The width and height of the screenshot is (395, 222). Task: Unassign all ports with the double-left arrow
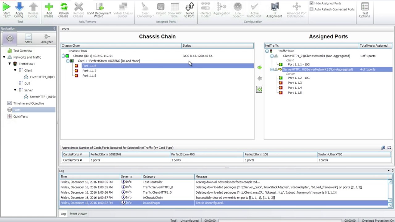(x=259, y=89)
